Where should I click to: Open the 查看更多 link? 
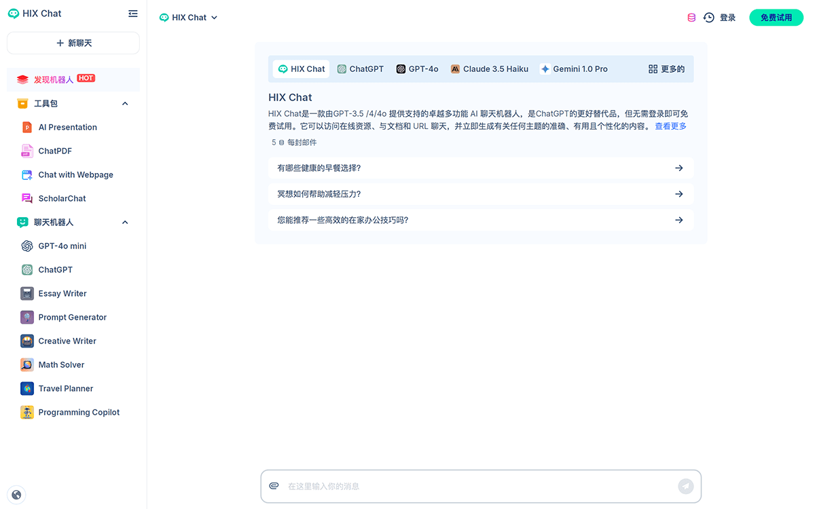[x=670, y=126]
